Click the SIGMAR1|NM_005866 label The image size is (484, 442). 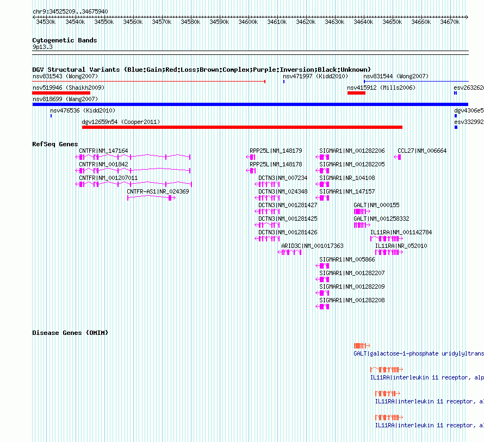coord(348,259)
